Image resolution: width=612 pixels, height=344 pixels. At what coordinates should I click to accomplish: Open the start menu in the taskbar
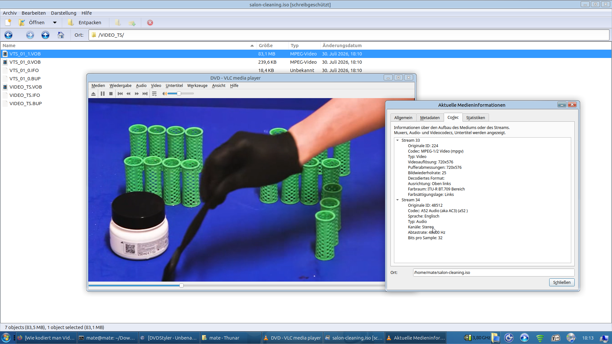6,338
